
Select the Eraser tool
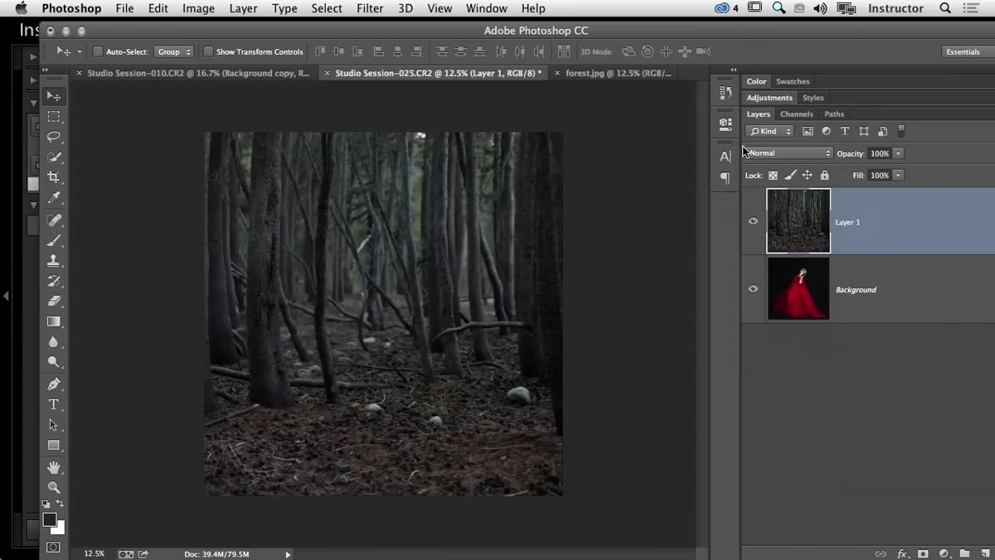pos(54,301)
